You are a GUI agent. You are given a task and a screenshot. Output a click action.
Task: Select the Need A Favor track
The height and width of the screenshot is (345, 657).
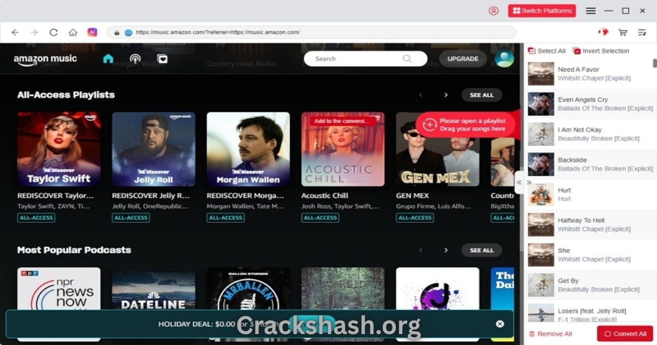tap(590, 74)
